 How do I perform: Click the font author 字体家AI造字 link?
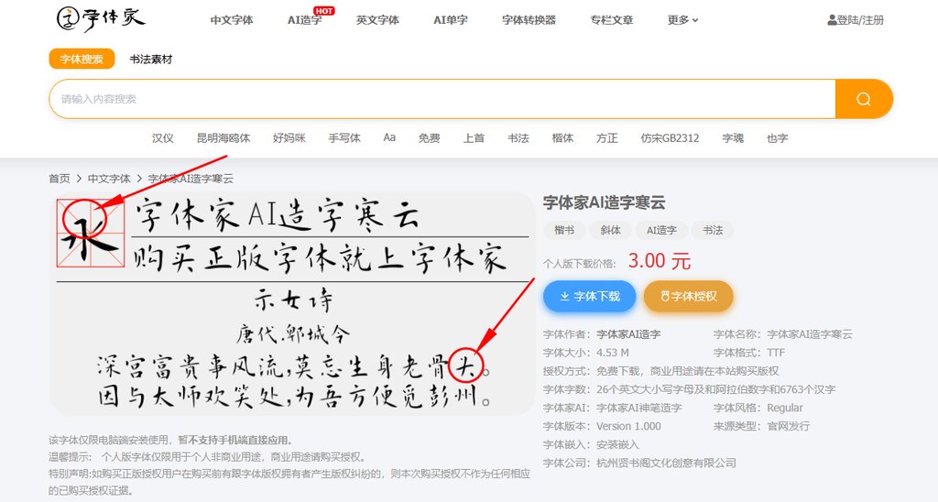628,334
